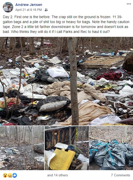Click the red blanket in main photo
The image size is (133, 180).
click(109, 76)
